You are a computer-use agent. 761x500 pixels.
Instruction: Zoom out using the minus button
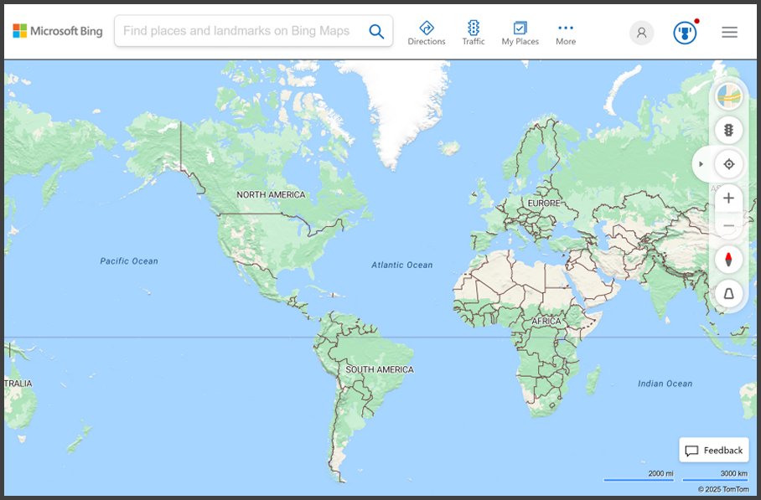[x=728, y=226]
